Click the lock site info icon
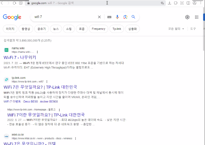 28,3
